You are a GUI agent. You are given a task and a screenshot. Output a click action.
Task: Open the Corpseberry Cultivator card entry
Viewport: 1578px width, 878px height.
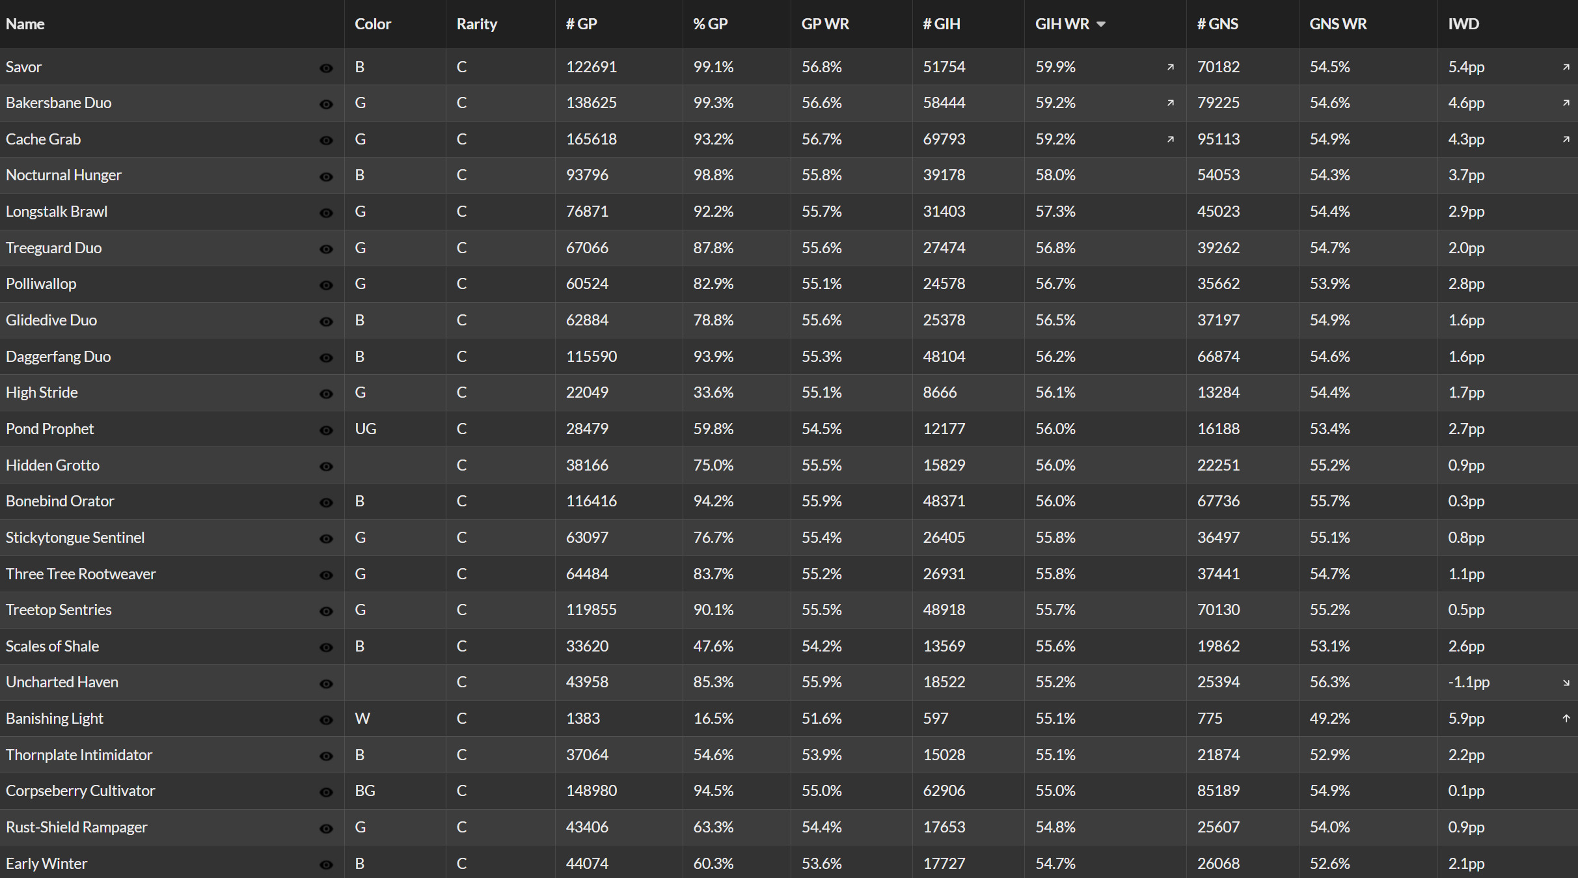coord(80,791)
